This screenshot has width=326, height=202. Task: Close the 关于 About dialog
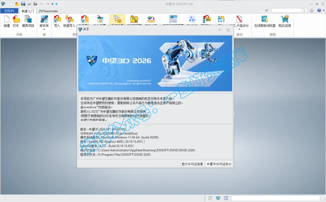tap(228, 30)
